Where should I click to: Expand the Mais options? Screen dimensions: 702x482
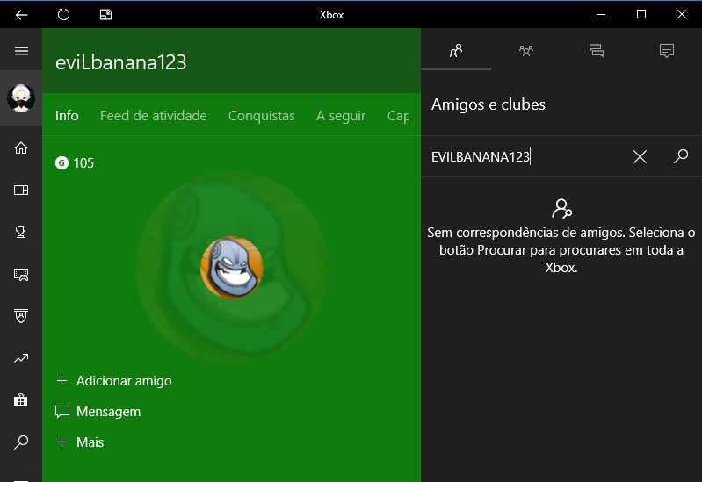(80, 442)
